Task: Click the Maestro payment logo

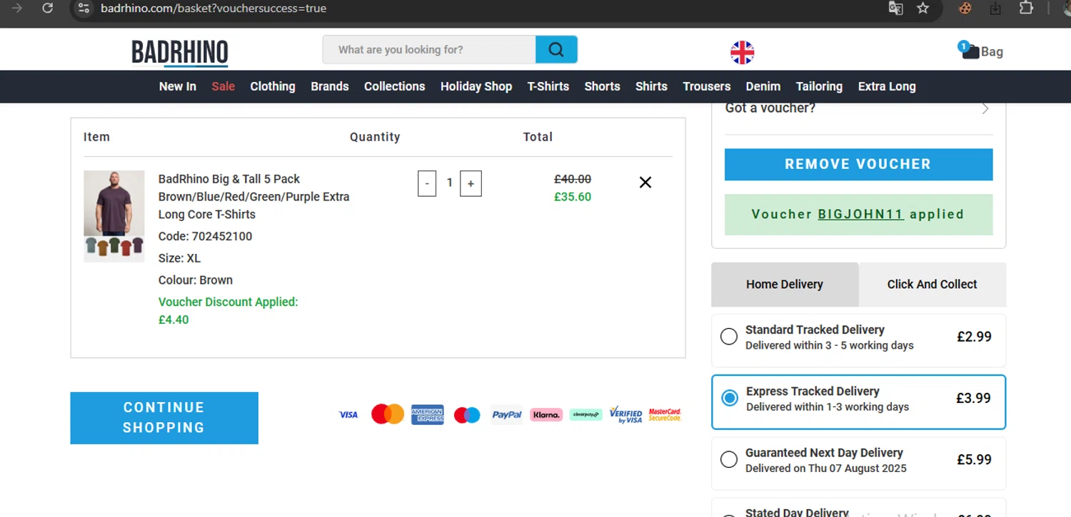Action: pyautogui.click(x=467, y=414)
